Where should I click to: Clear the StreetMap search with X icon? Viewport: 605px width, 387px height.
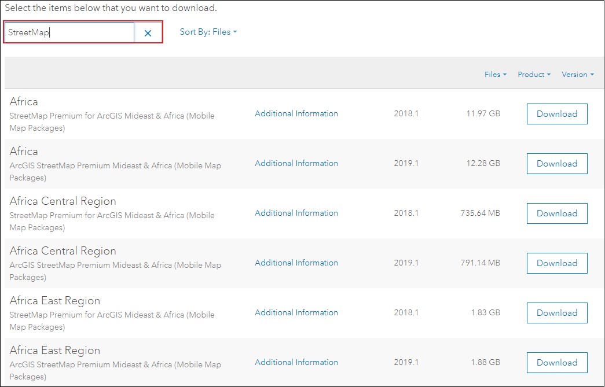click(148, 33)
